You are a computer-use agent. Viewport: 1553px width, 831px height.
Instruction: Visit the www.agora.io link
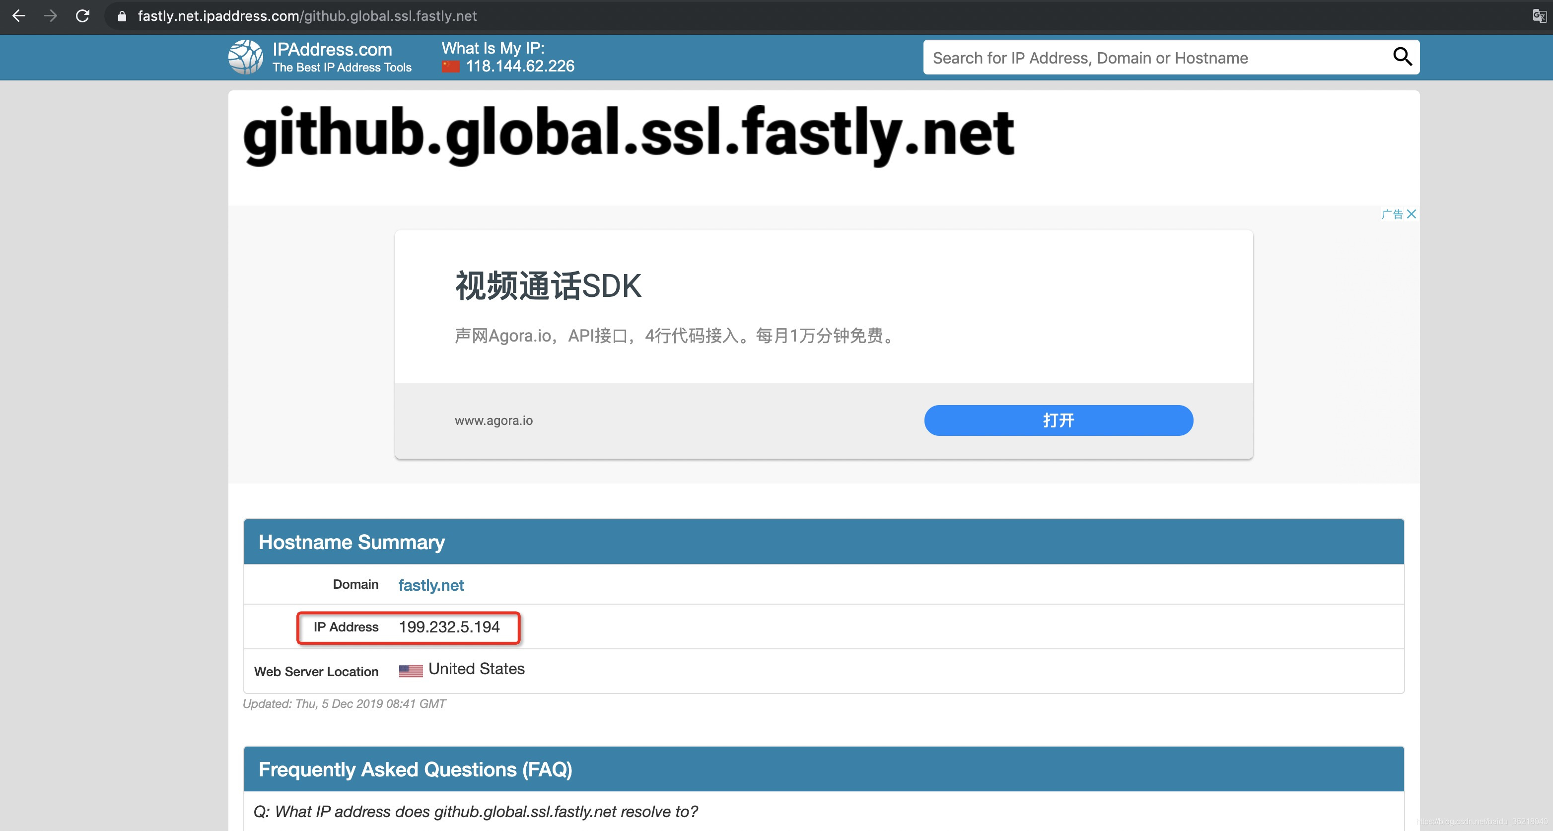494,420
